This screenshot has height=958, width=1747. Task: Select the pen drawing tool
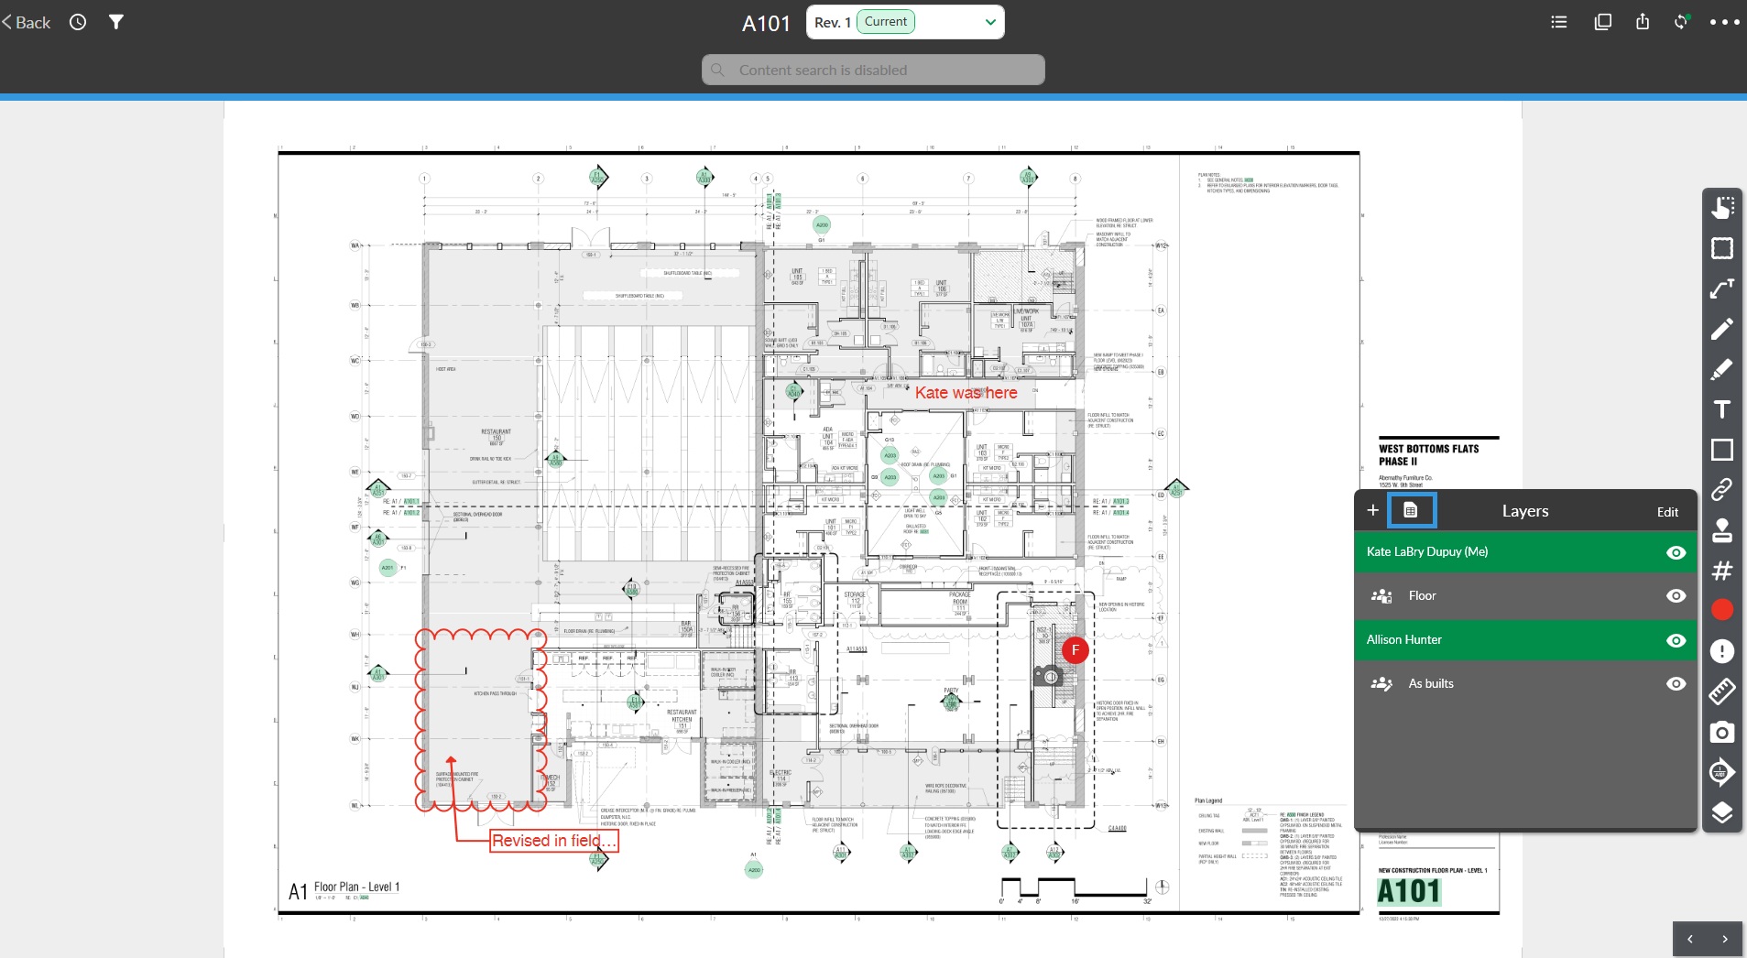(x=1721, y=329)
